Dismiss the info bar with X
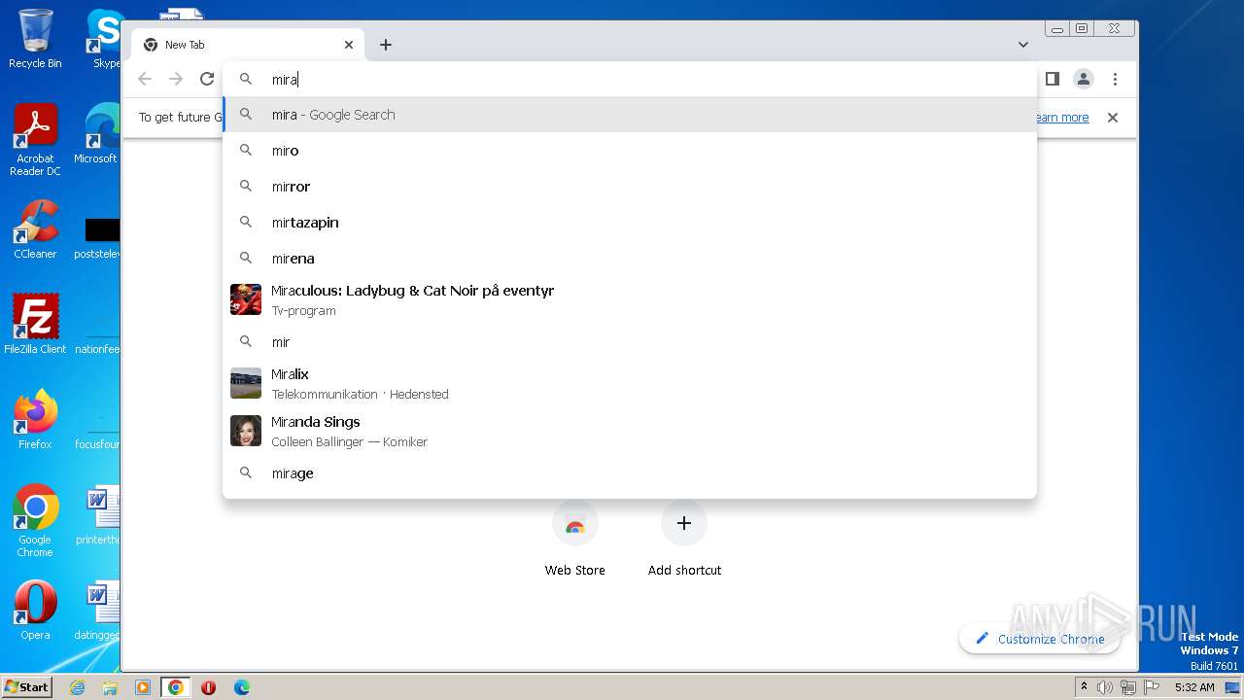The image size is (1244, 700). click(1113, 118)
